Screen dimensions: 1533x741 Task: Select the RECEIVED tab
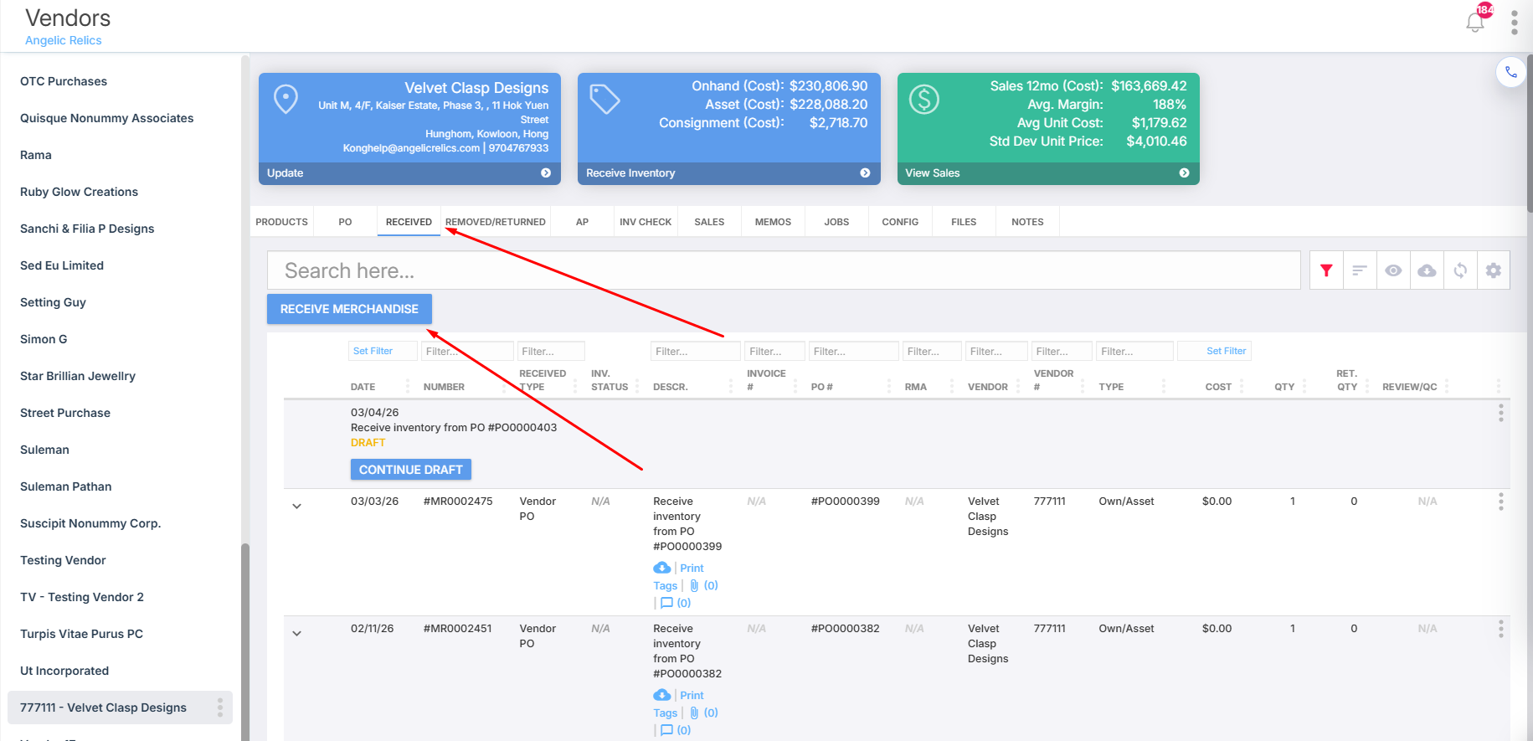click(409, 222)
